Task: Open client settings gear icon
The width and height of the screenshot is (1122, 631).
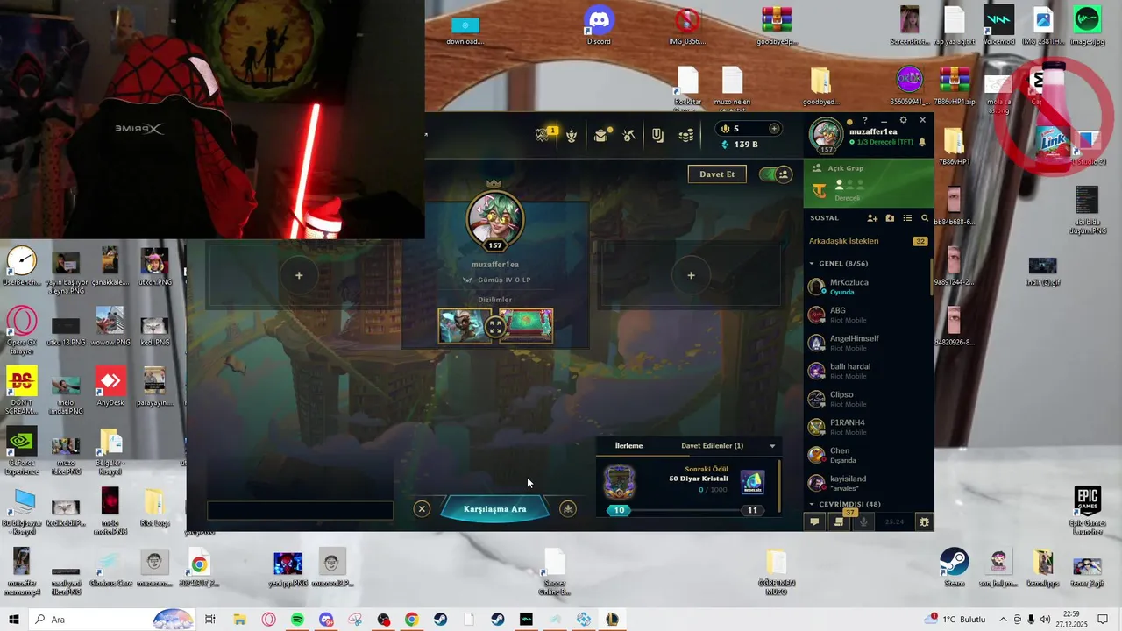Action: coord(904,120)
